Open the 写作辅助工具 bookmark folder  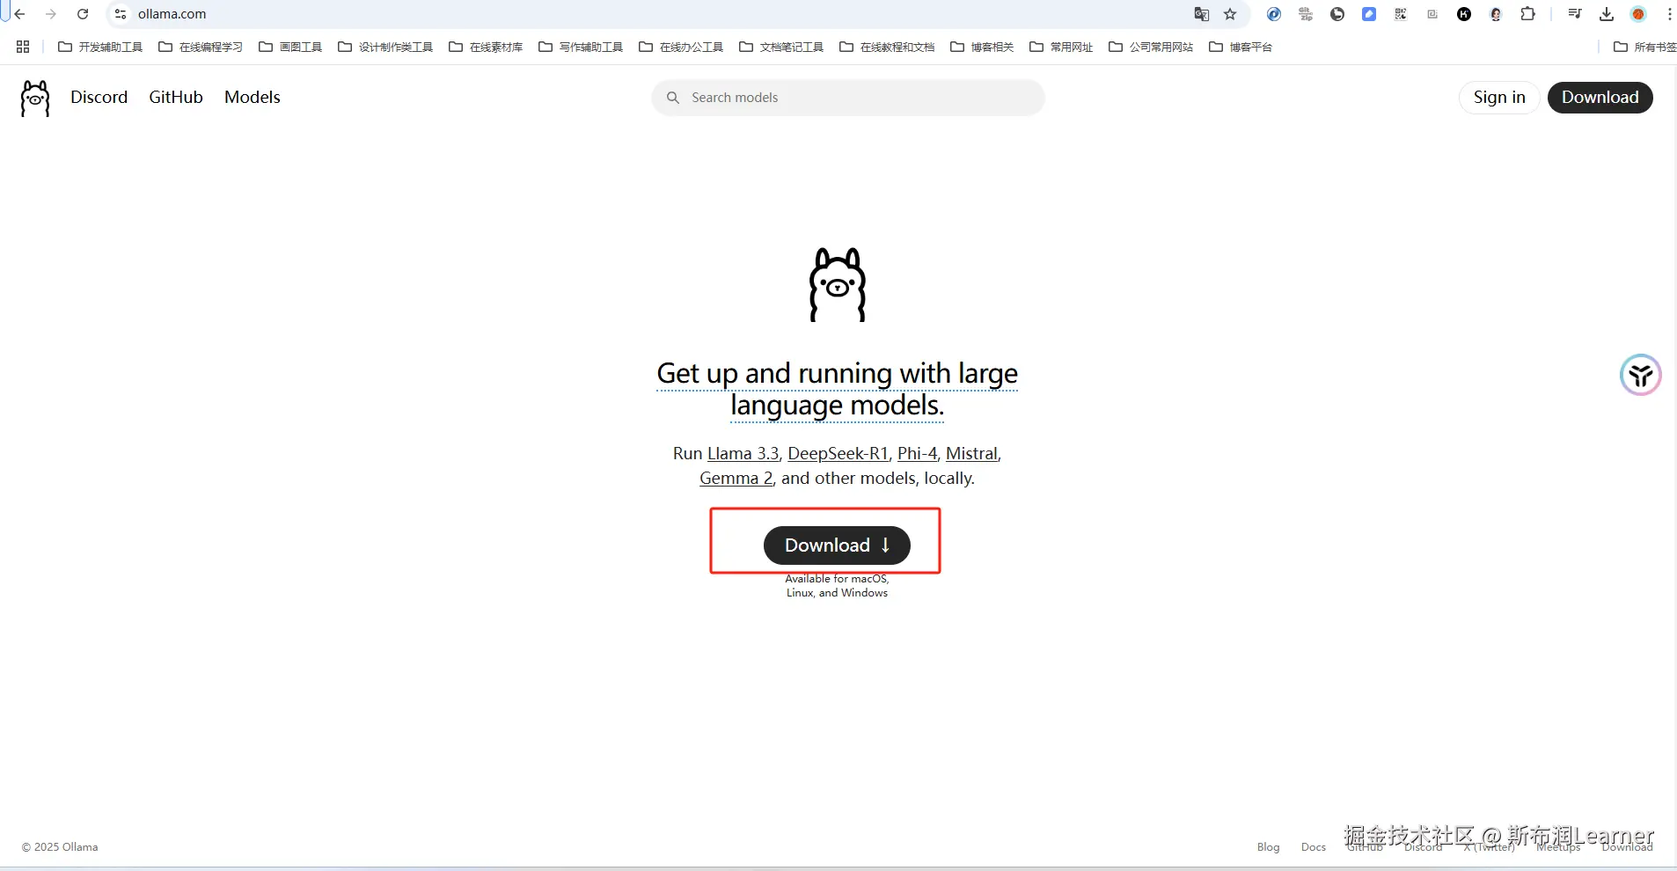(x=581, y=47)
